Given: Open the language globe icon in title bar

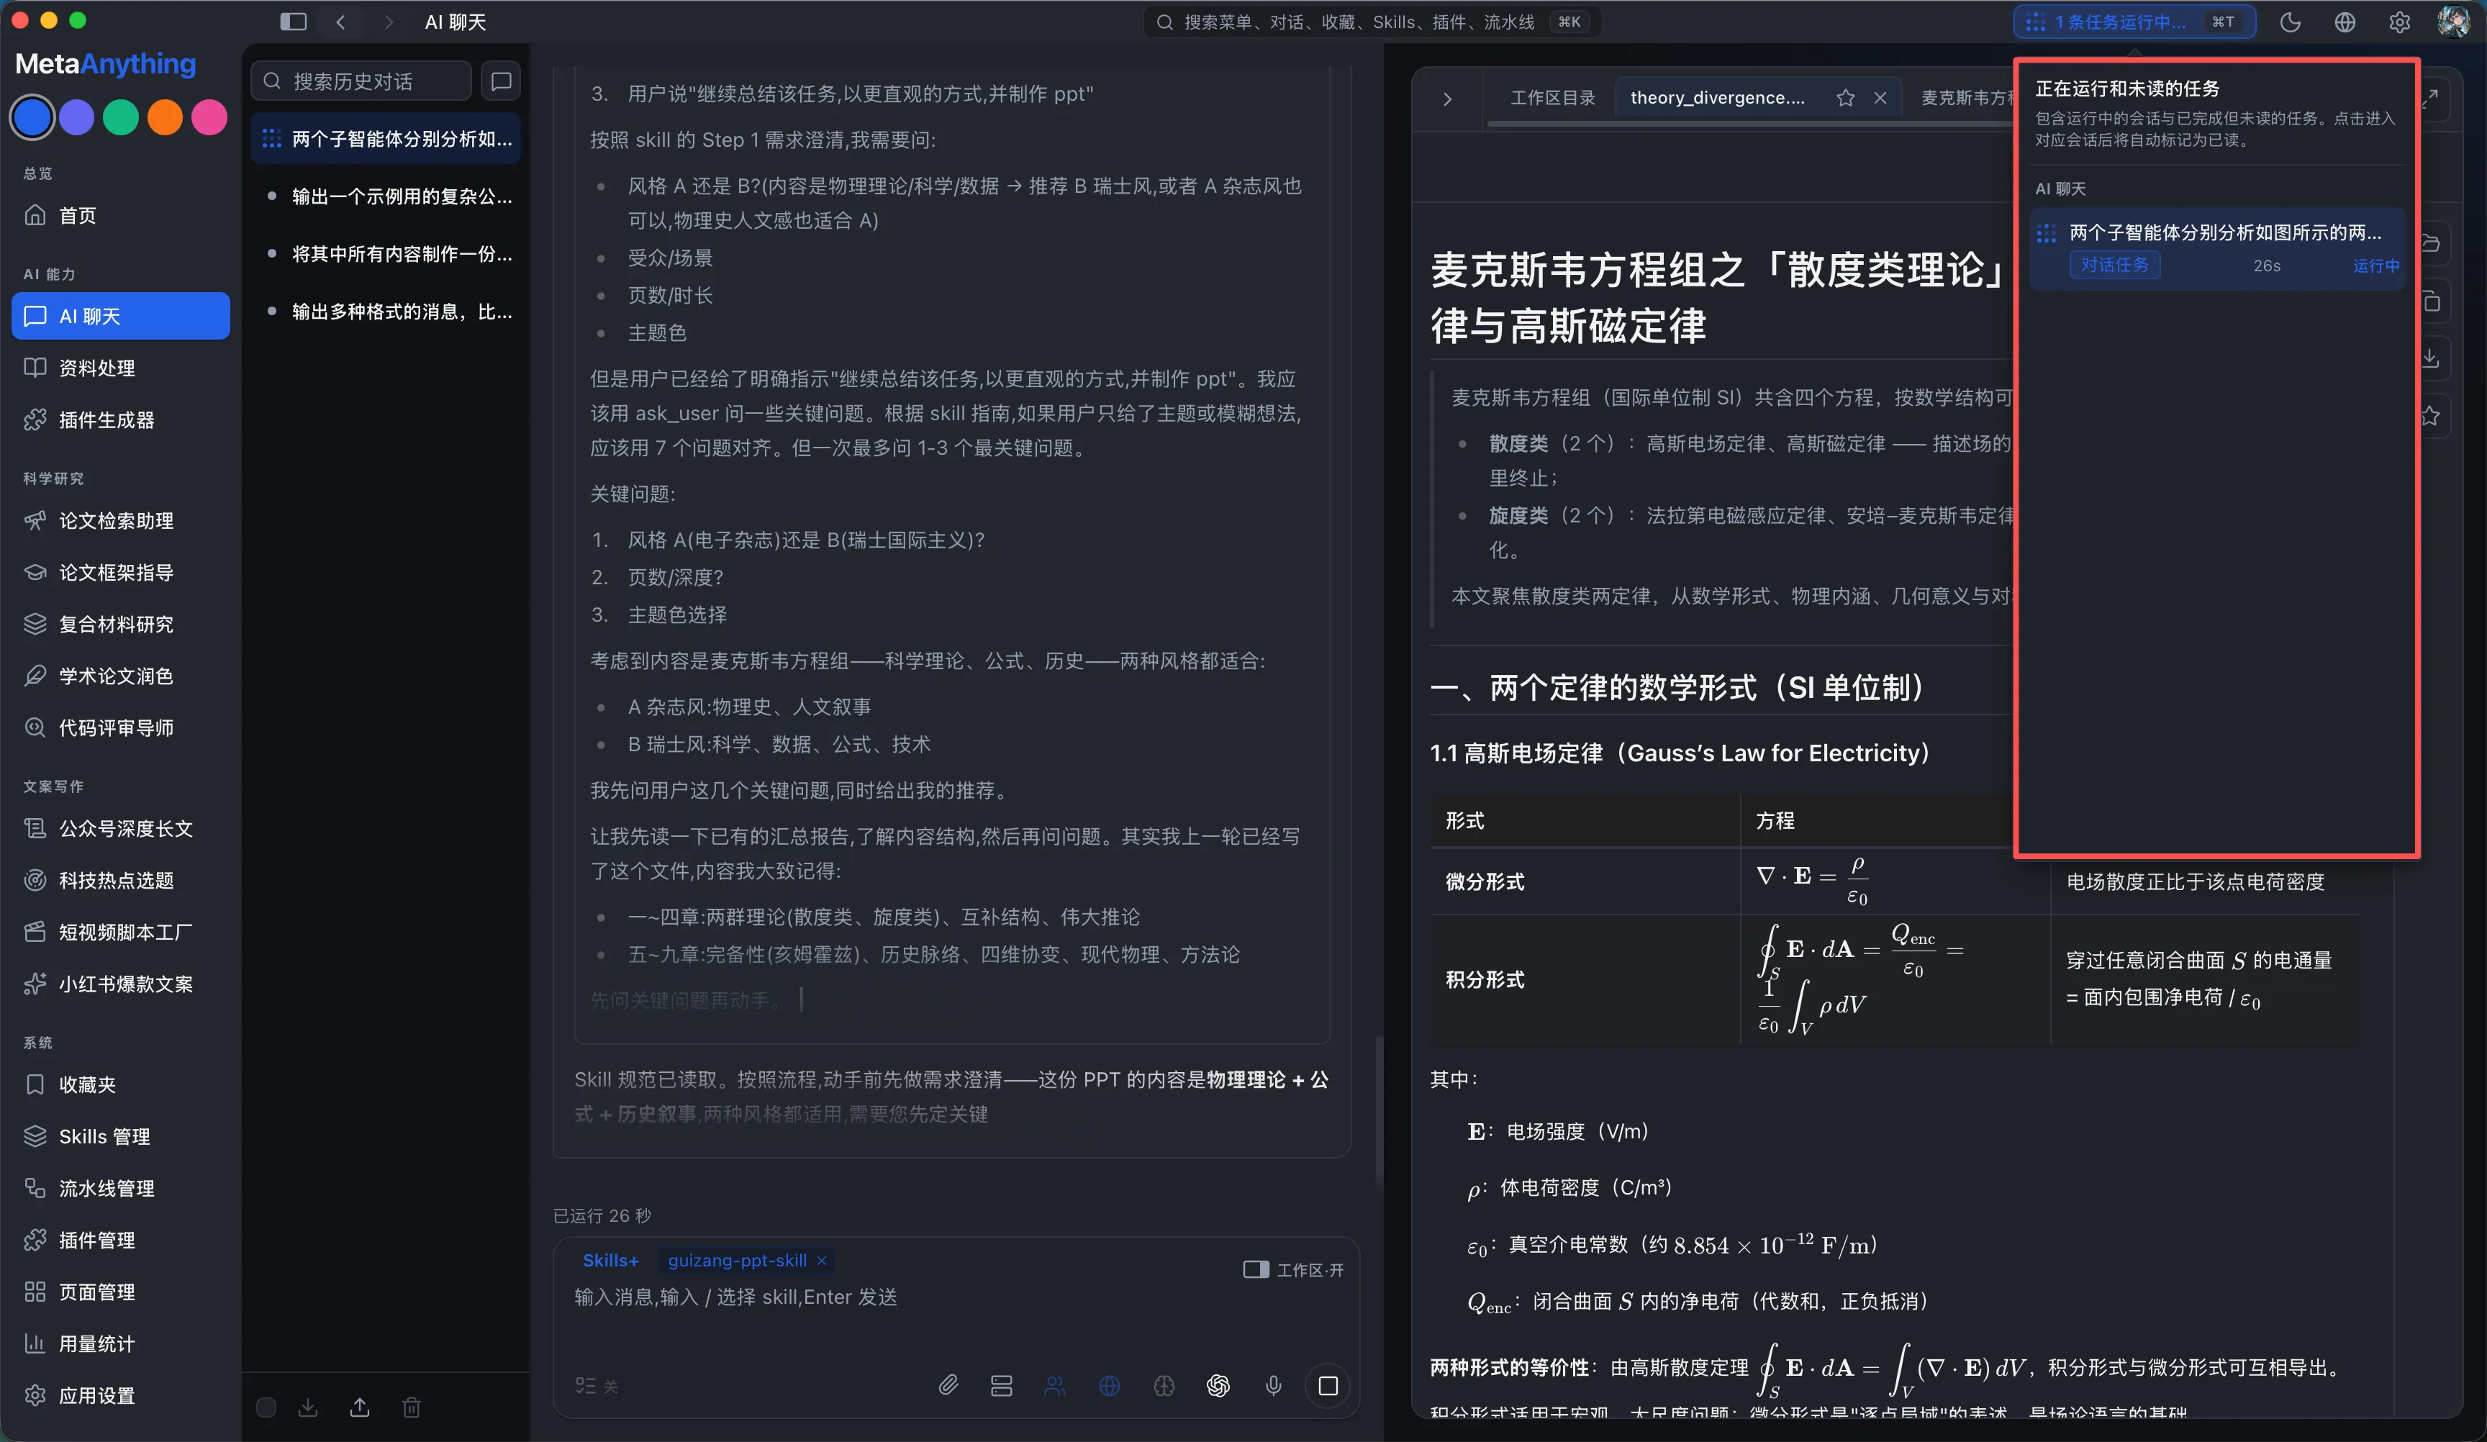Looking at the screenshot, I should pyautogui.click(x=2345, y=22).
